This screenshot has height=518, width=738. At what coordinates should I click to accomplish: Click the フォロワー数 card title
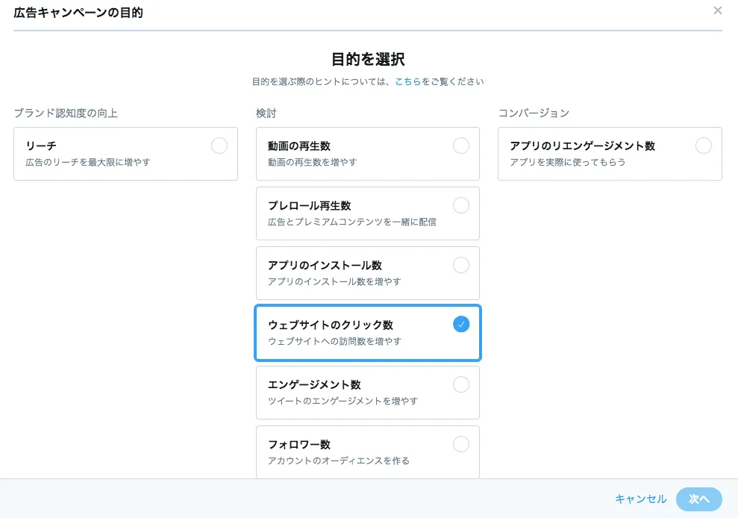(299, 445)
